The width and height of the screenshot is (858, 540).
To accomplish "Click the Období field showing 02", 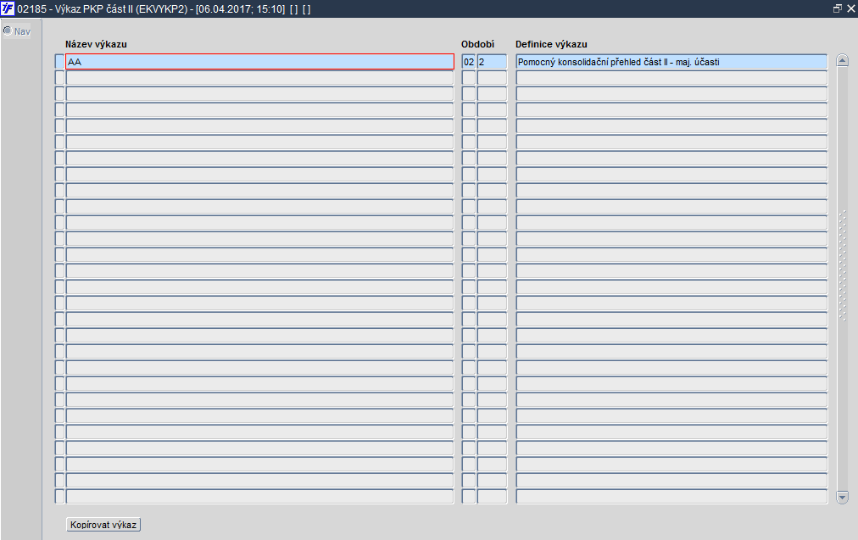I will [468, 62].
